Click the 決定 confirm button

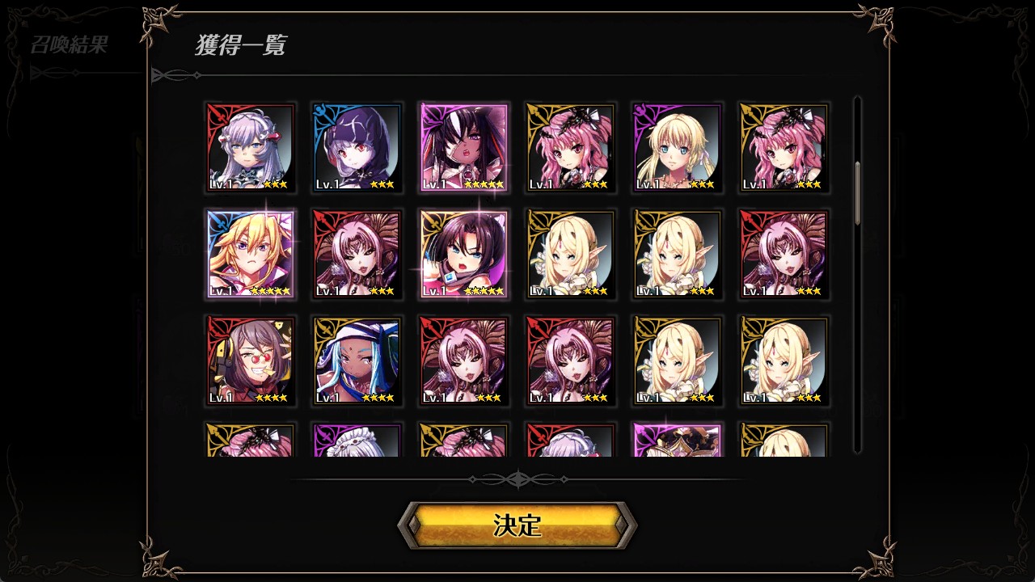click(x=517, y=525)
